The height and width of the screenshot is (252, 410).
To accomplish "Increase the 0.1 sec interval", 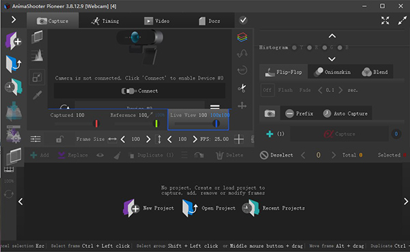I will pyautogui.click(x=340, y=90).
